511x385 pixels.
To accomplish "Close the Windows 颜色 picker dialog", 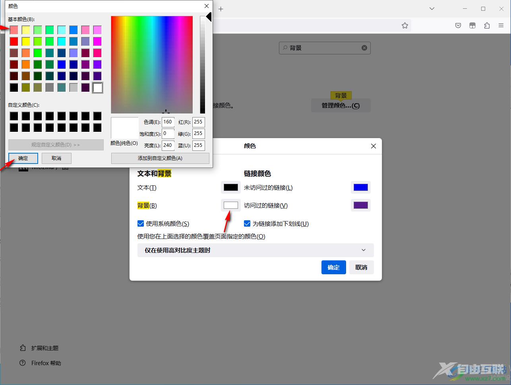I will tap(207, 6).
